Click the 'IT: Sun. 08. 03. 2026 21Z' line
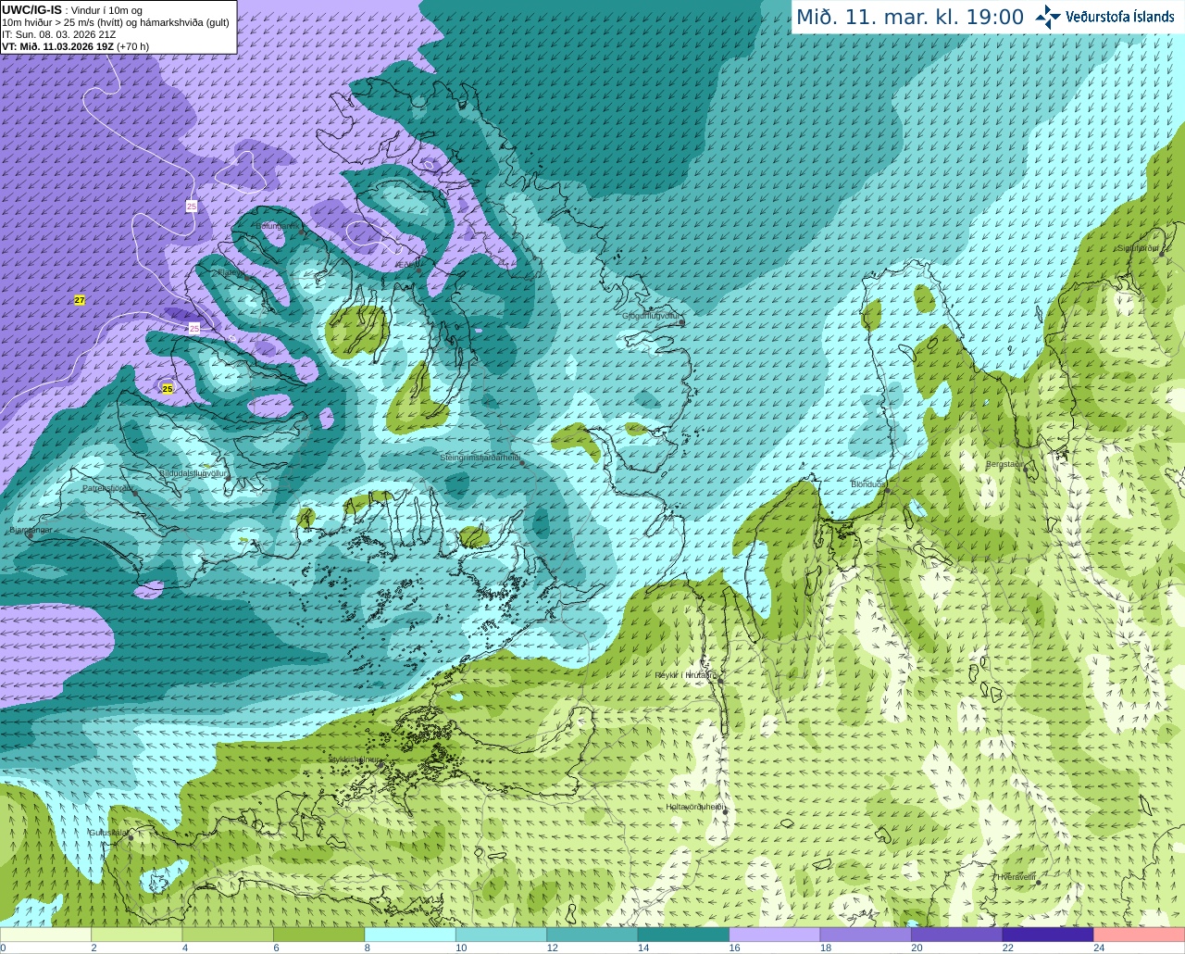Image resolution: width=1185 pixels, height=954 pixels. click(59, 34)
